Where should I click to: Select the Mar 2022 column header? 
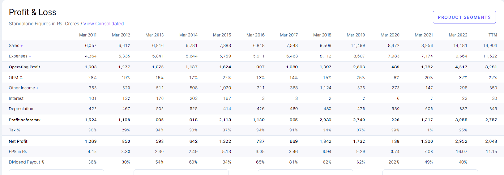point(458,35)
